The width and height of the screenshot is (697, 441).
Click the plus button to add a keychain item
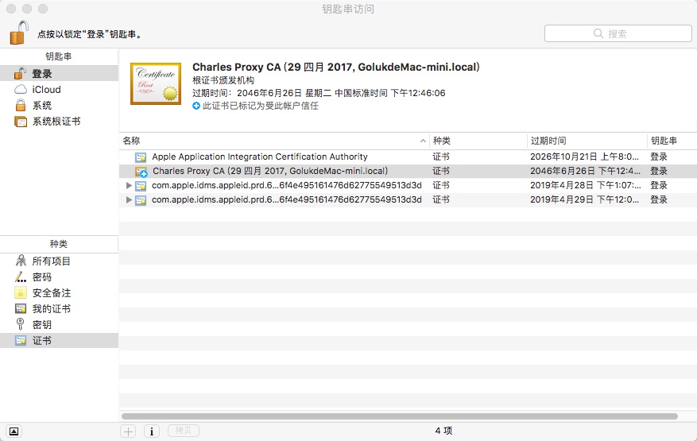point(128,431)
